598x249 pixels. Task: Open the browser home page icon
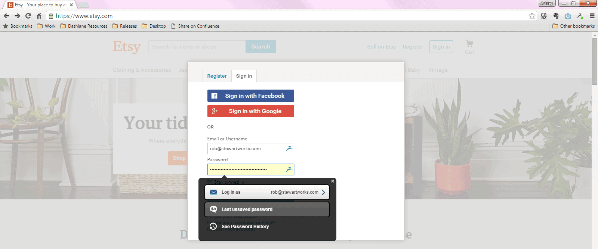pos(39,16)
